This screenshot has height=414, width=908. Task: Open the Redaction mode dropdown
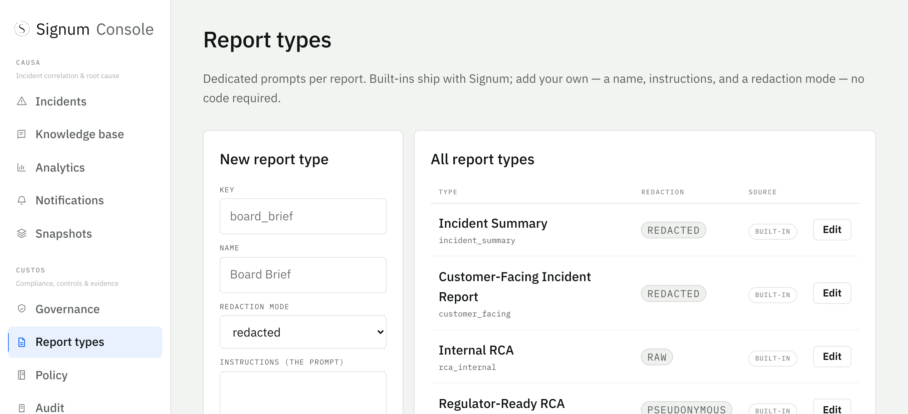click(303, 332)
